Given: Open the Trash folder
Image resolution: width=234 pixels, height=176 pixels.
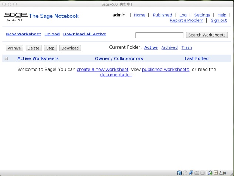Looking at the screenshot, I should (x=187, y=47).
